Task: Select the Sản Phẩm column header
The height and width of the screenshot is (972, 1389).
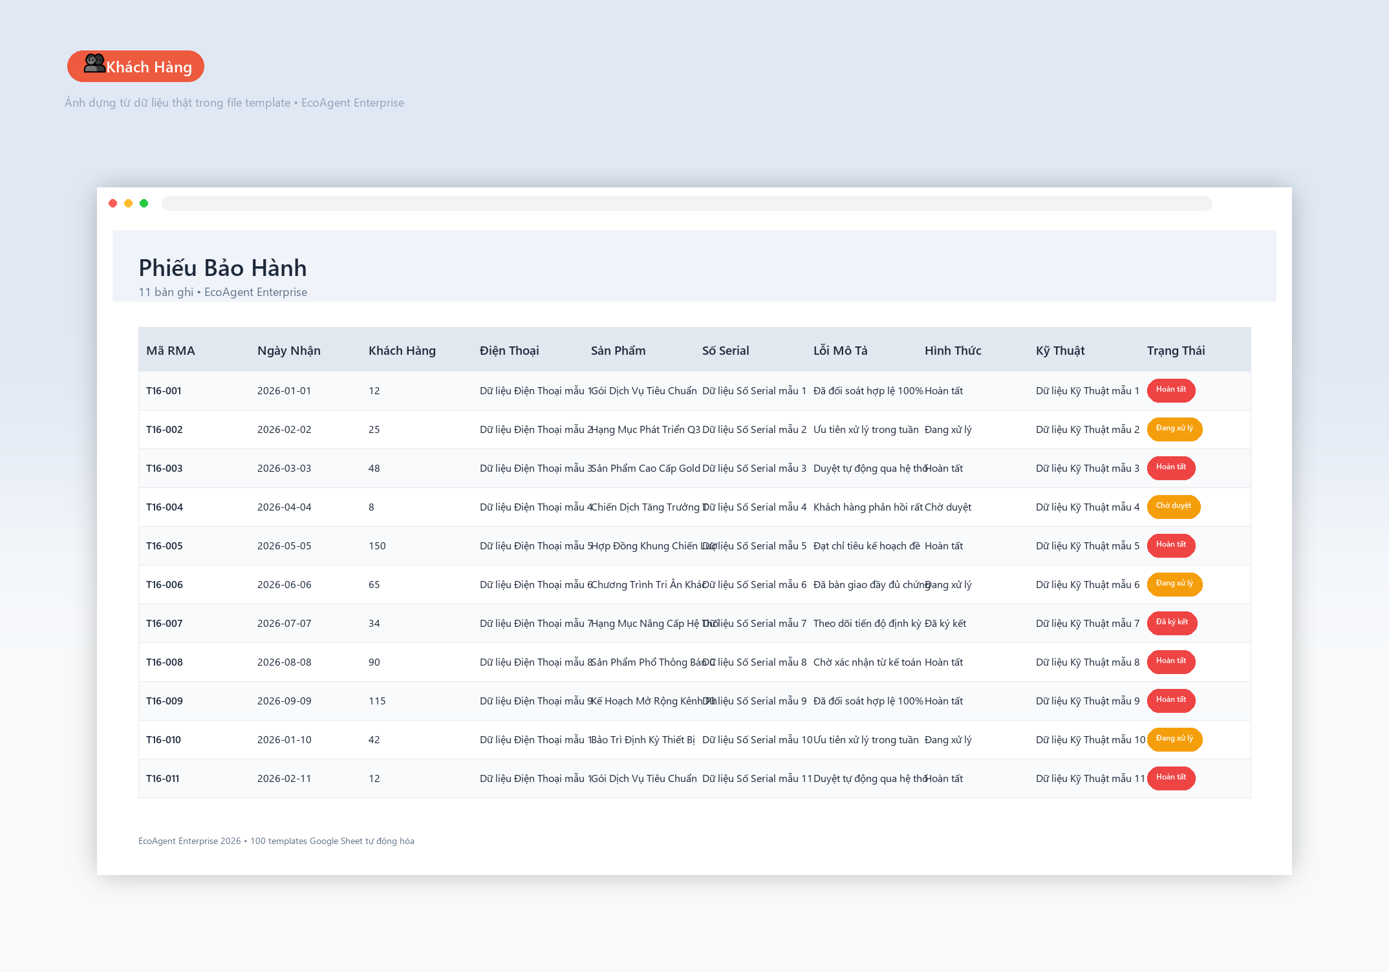Action: [x=618, y=351]
